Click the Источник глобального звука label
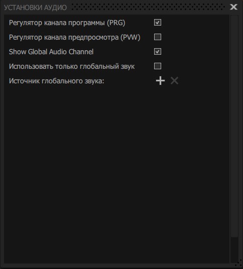The height and width of the screenshot is (269, 243). 57,81
